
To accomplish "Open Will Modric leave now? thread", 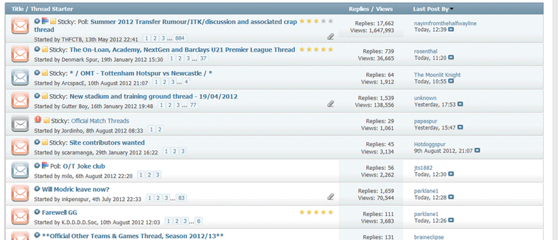I will [x=75, y=189].
